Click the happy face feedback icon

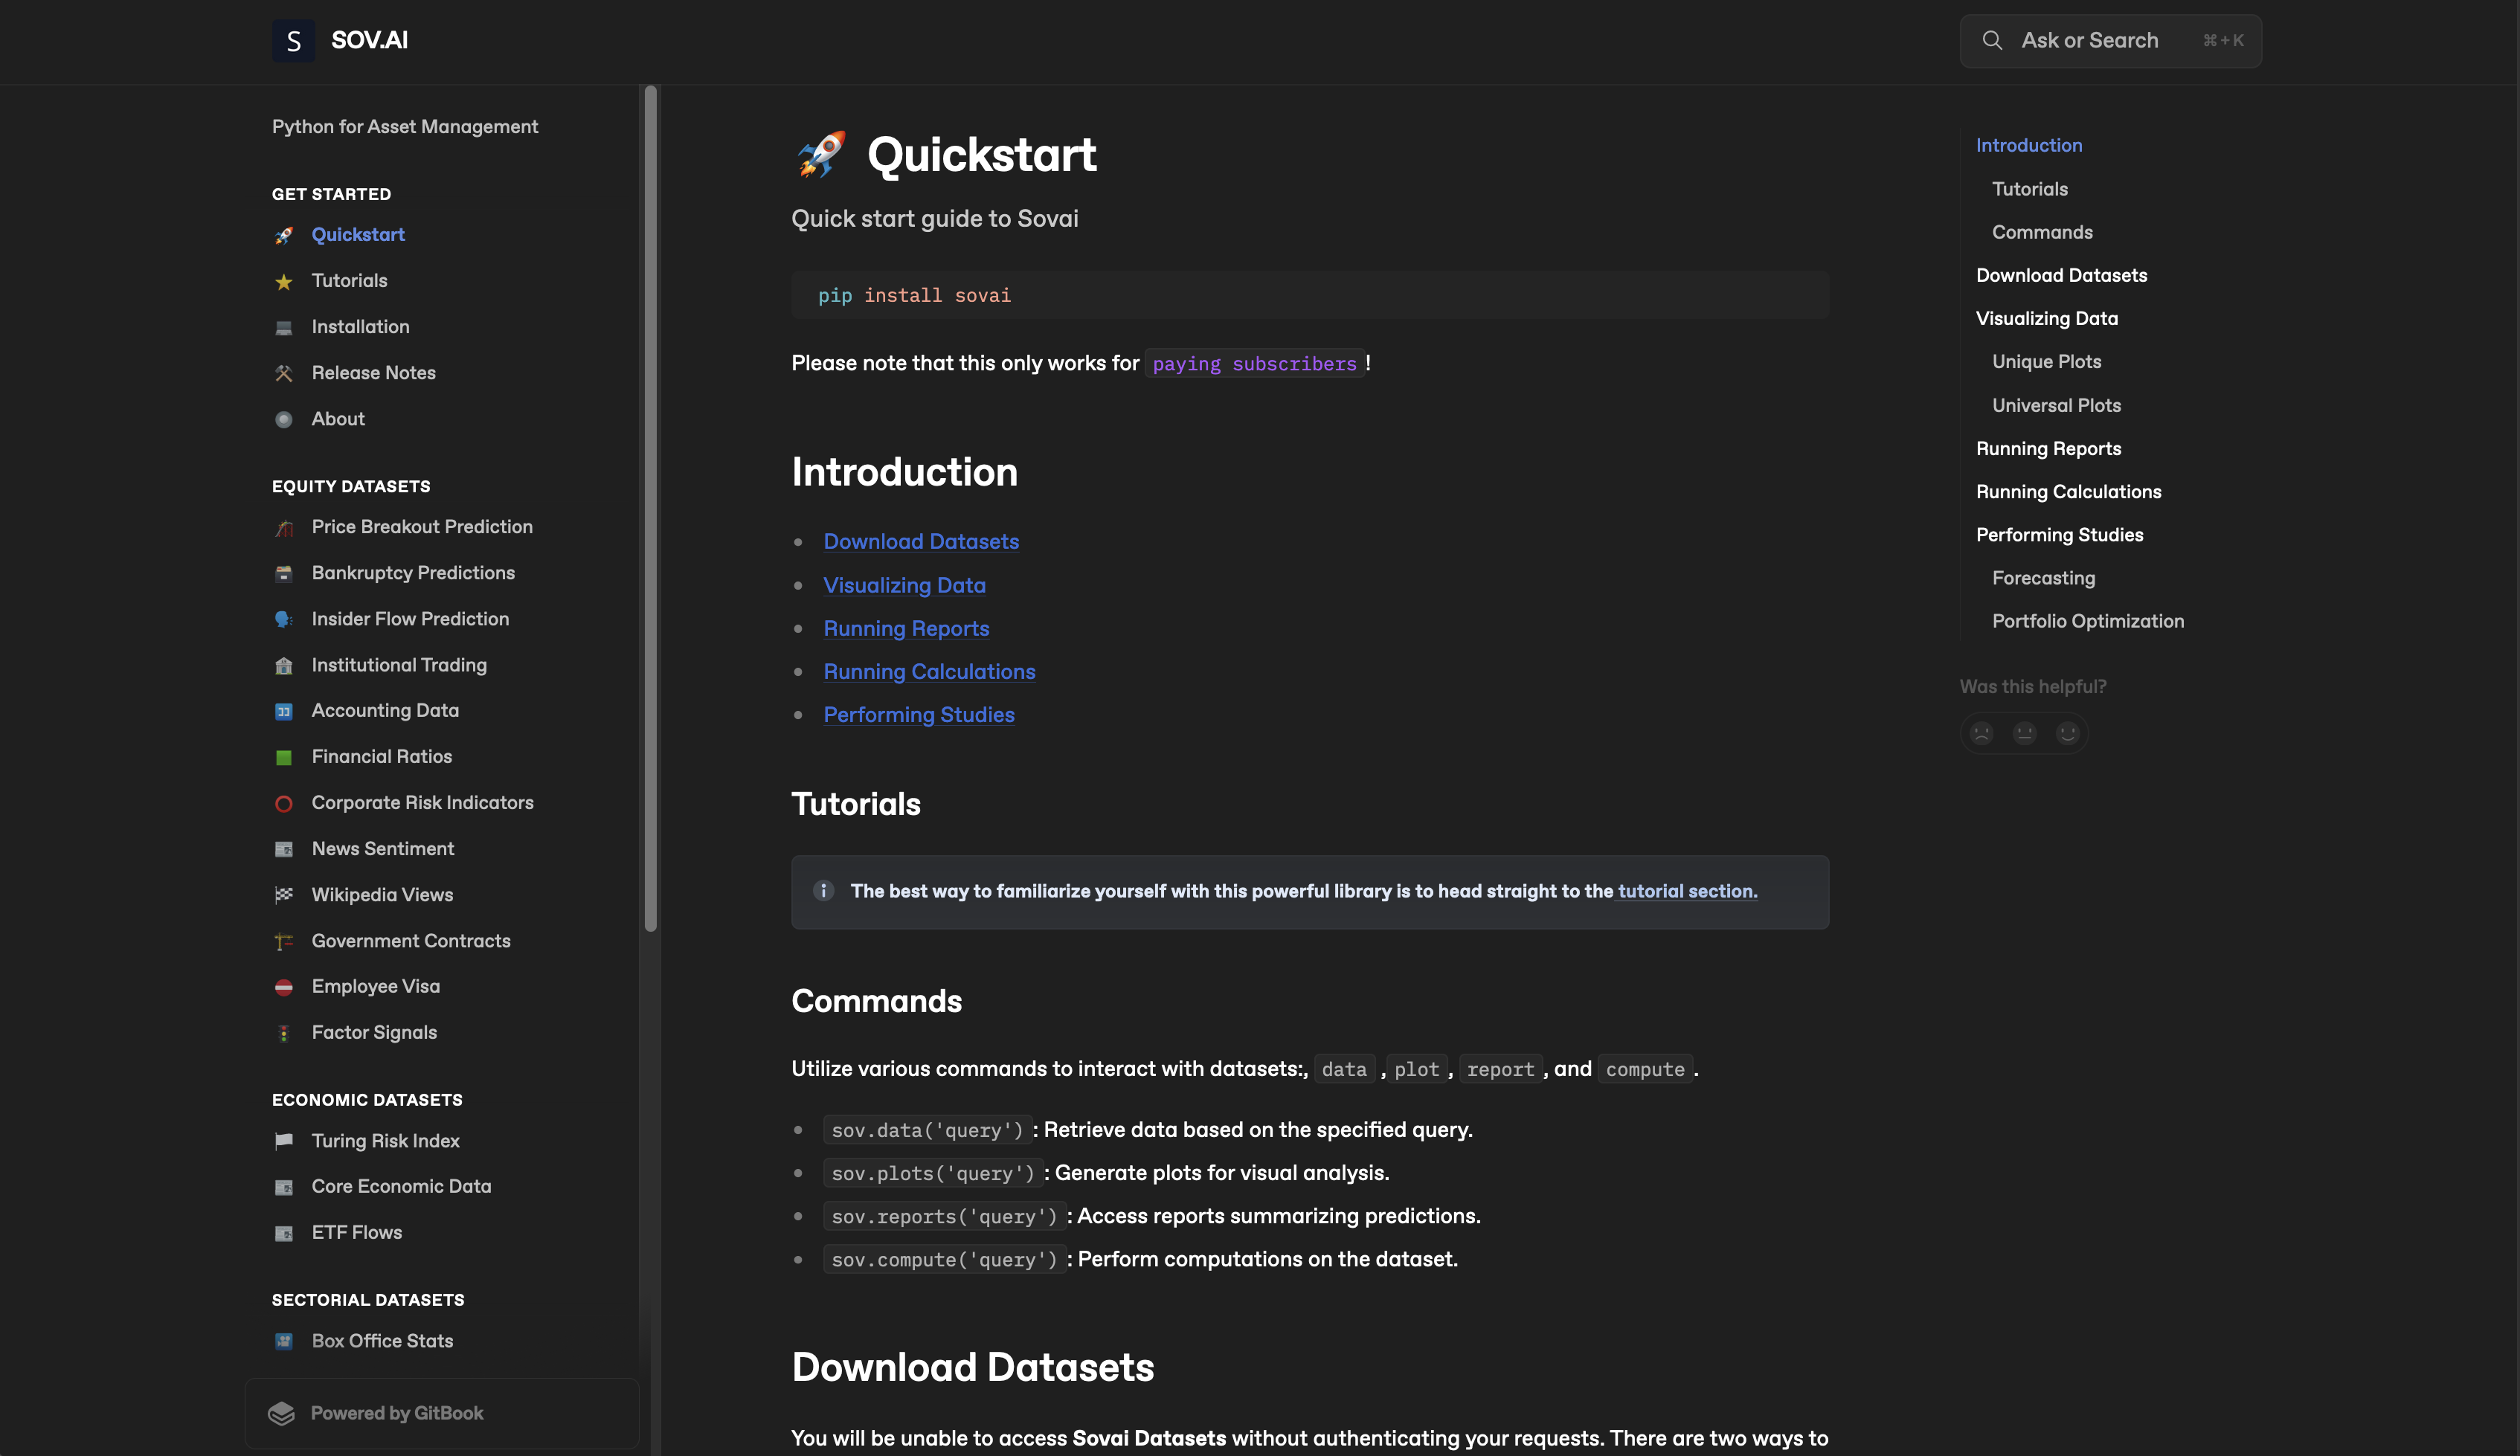pyautogui.click(x=2067, y=733)
